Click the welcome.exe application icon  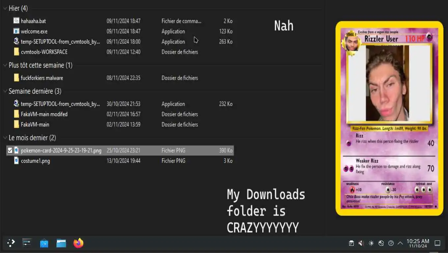(16, 31)
